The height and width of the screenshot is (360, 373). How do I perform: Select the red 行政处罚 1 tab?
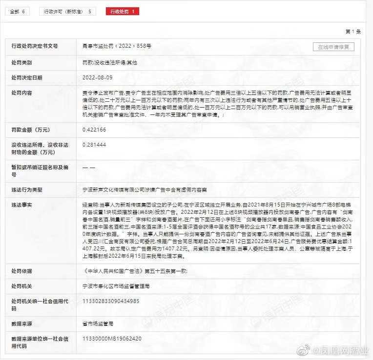click(122, 11)
